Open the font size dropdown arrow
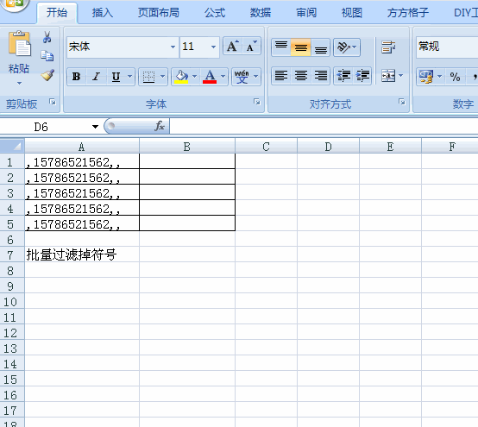The image size is (478, 427). (213, 47)
